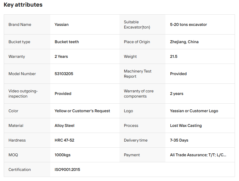Image resolution: width=239 pixels, height=181 pixels.
Task: Select Yassian or Customer Logo value
Action: pos(194,111)
